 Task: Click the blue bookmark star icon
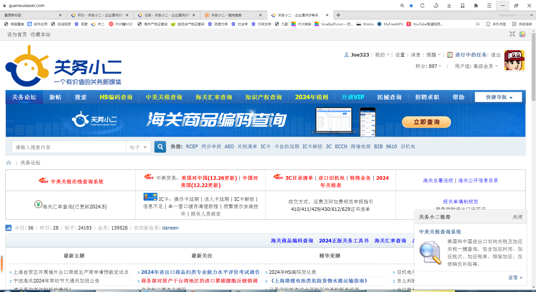(x=411, y=6)
